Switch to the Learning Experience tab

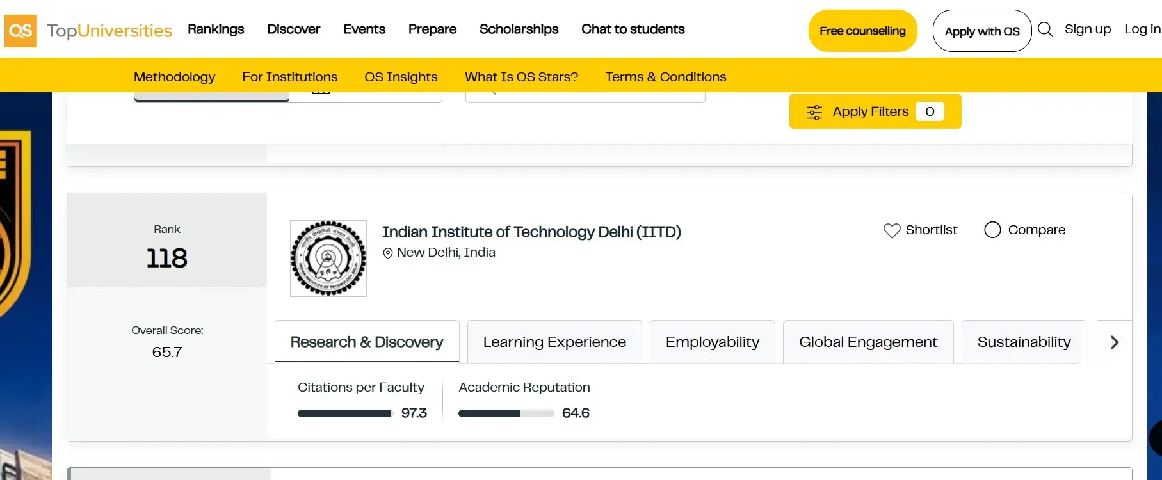tap(554, 342)
